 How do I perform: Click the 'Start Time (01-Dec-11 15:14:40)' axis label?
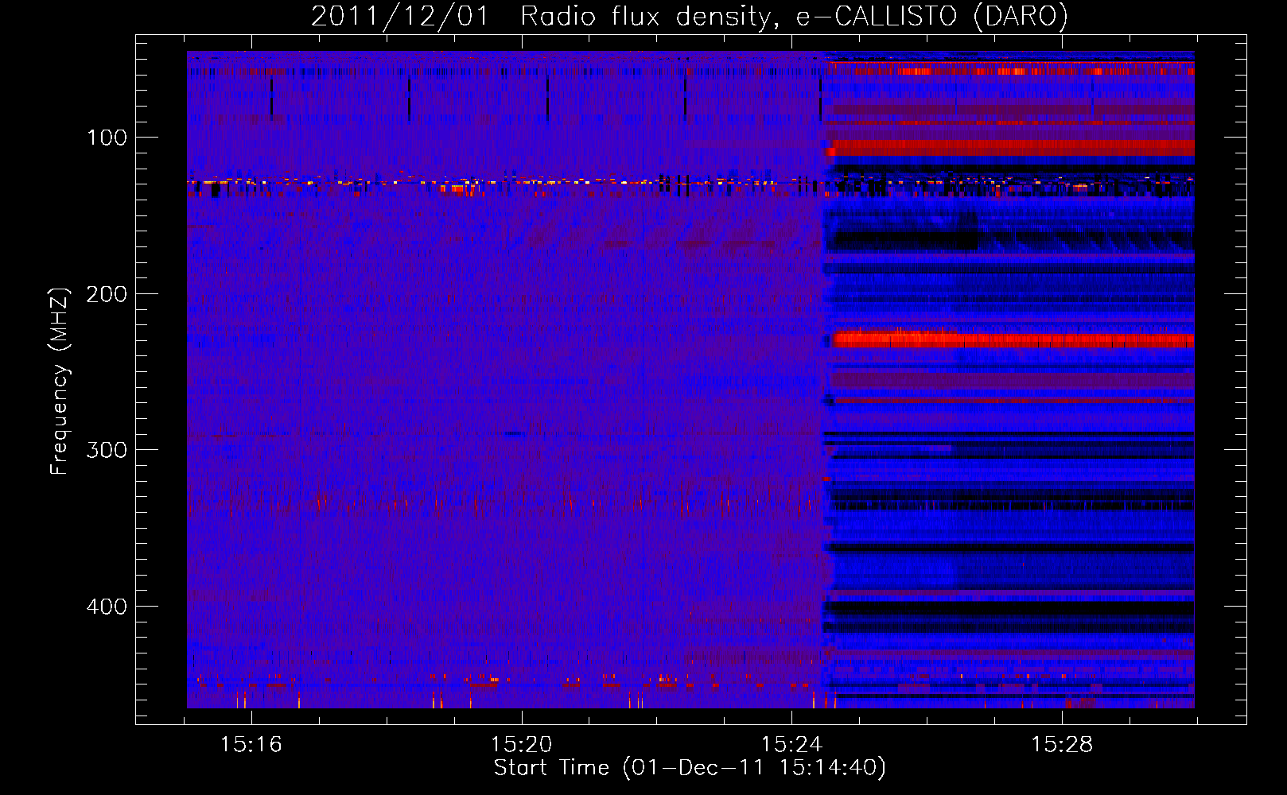(x=690, y=768)
